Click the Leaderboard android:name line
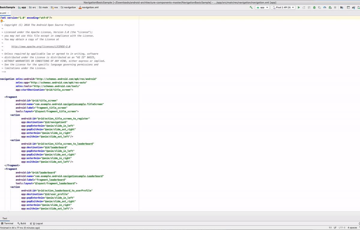The image size is (360, 230). 60,176
